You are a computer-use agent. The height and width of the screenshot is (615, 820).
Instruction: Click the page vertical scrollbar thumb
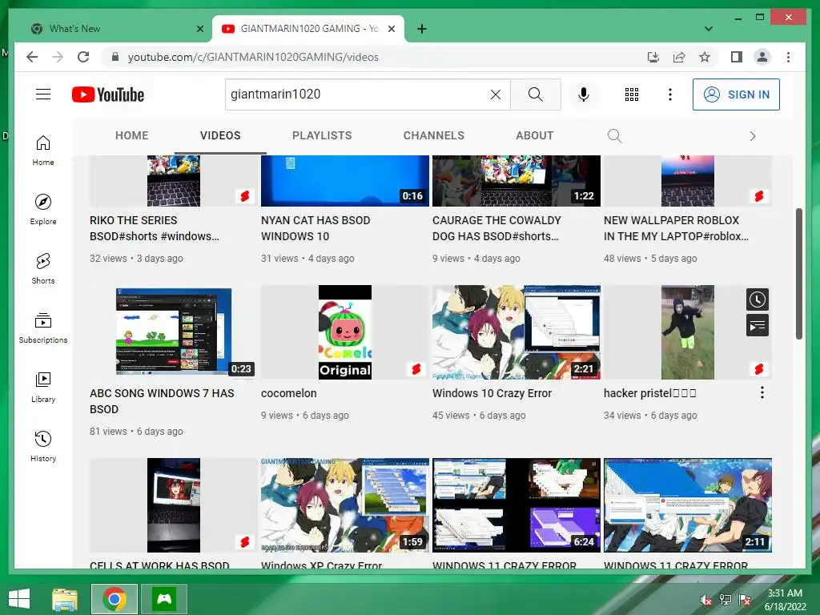798,274
